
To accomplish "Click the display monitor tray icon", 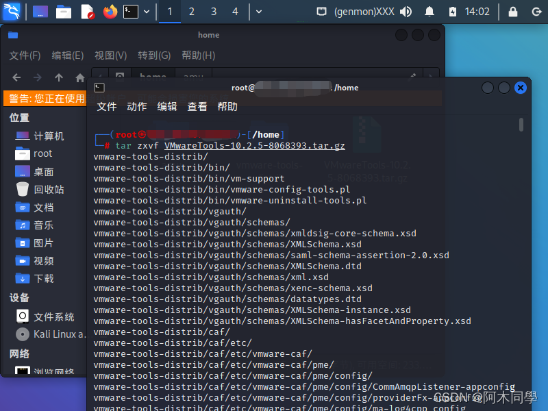I will [321, 12].
